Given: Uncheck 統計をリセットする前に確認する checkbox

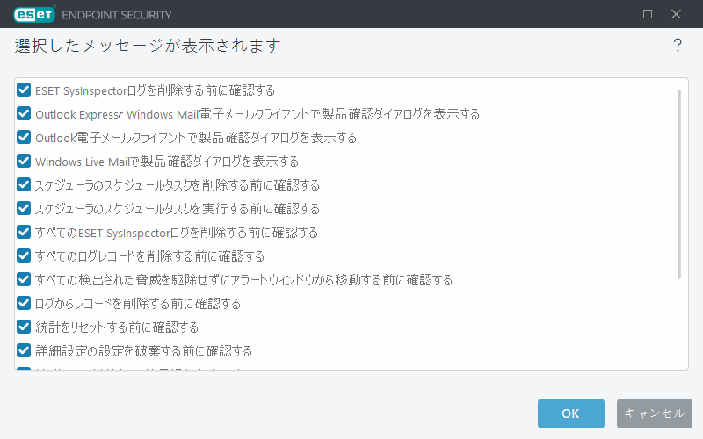Looking at the screenshot, I should click(x=24, y=327).
